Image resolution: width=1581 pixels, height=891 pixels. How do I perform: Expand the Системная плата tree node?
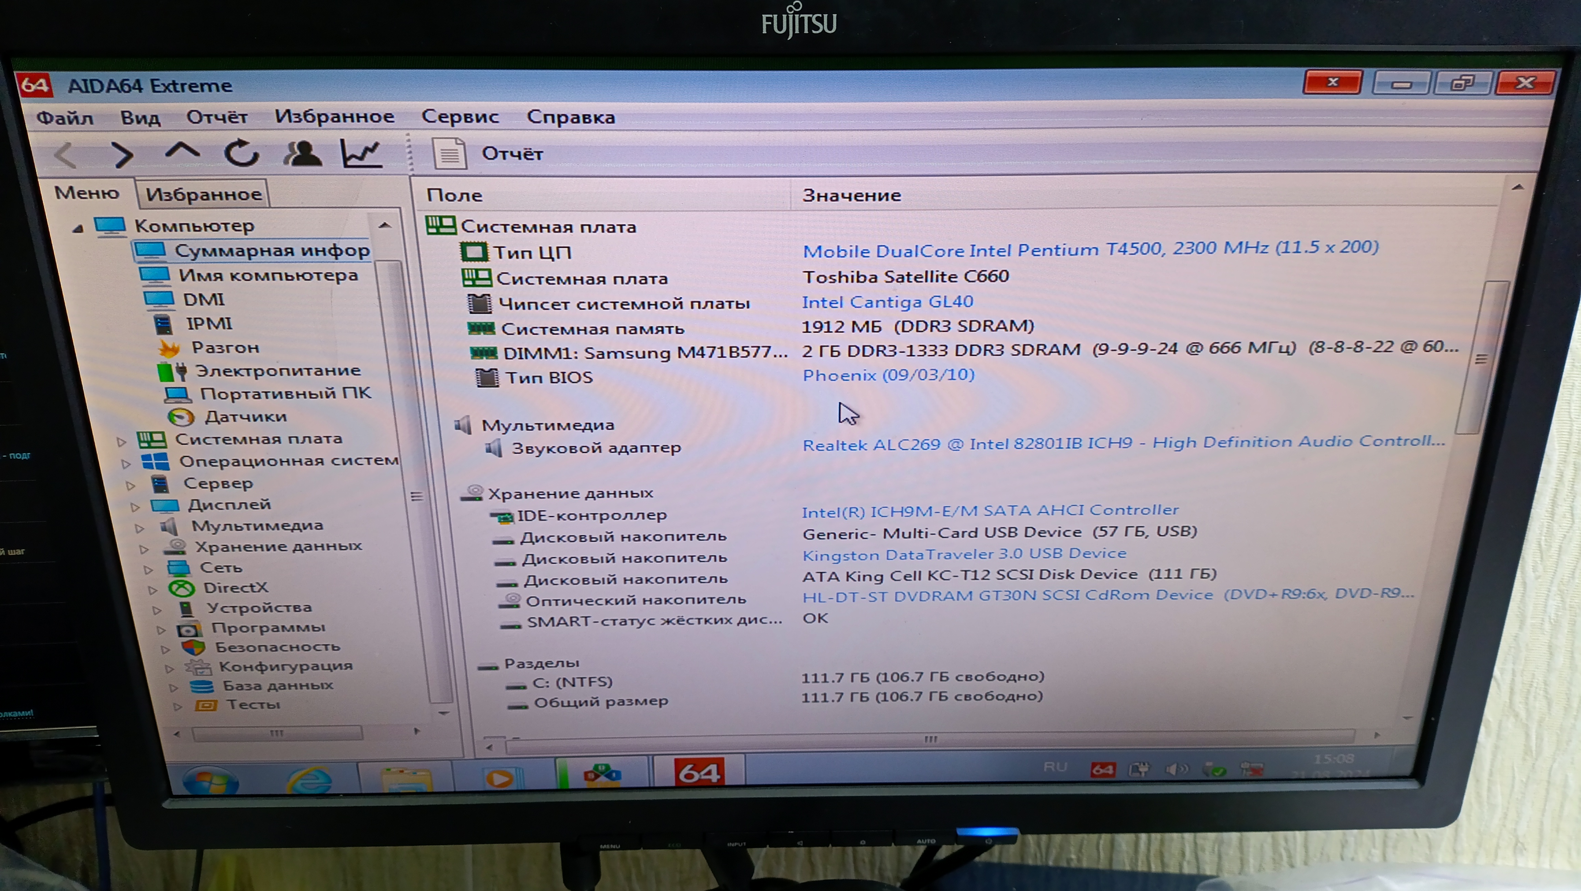[x=121, y=441]
